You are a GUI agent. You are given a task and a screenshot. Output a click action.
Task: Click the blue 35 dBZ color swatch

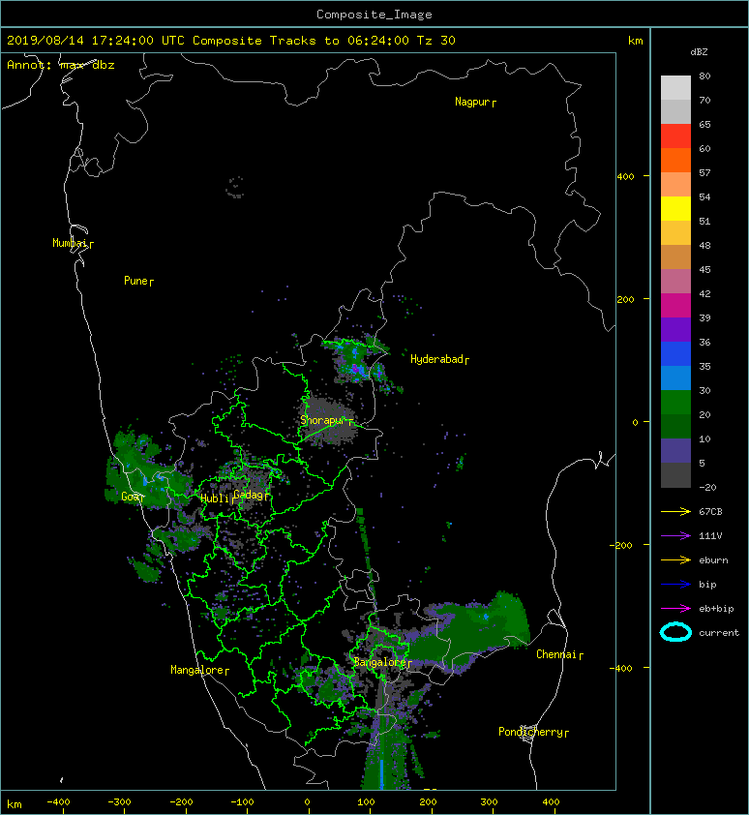point(675,353)
